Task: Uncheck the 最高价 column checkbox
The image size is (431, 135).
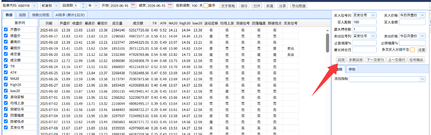Action: coord(6,42)
